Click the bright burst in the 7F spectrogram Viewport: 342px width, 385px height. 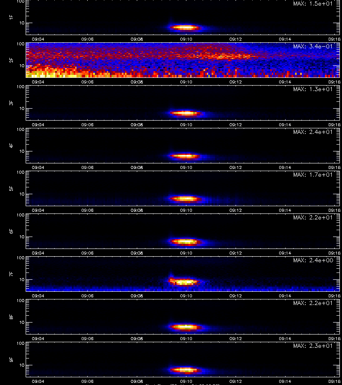[x=184, y=282]
